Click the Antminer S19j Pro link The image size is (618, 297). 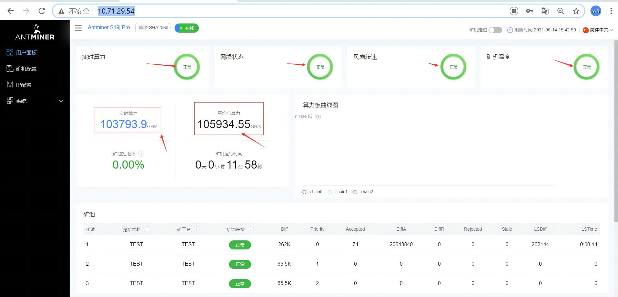tap(109, 27)
